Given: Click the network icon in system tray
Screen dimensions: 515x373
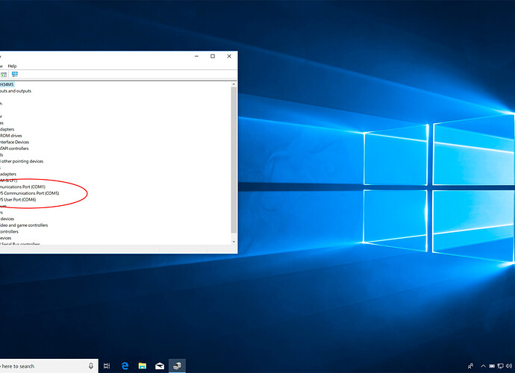Looking at the screenshot, I should pos(500,366).
